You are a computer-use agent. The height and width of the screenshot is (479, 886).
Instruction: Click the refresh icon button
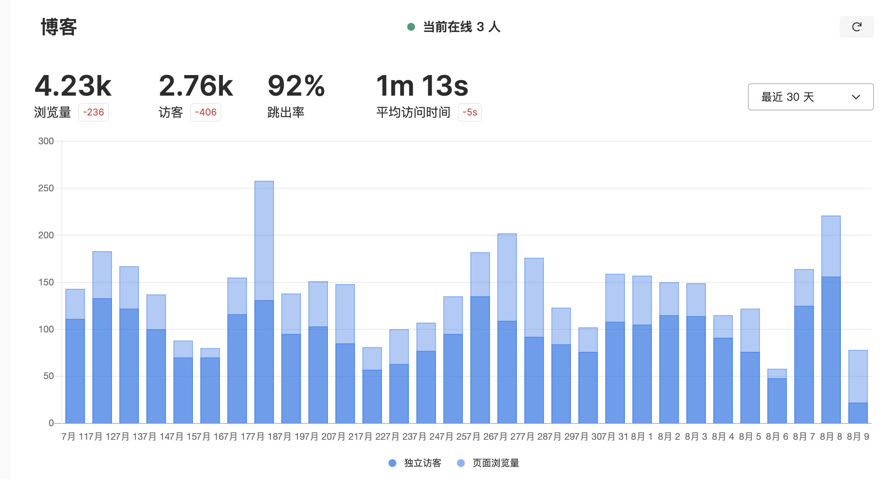pos(856,27)
